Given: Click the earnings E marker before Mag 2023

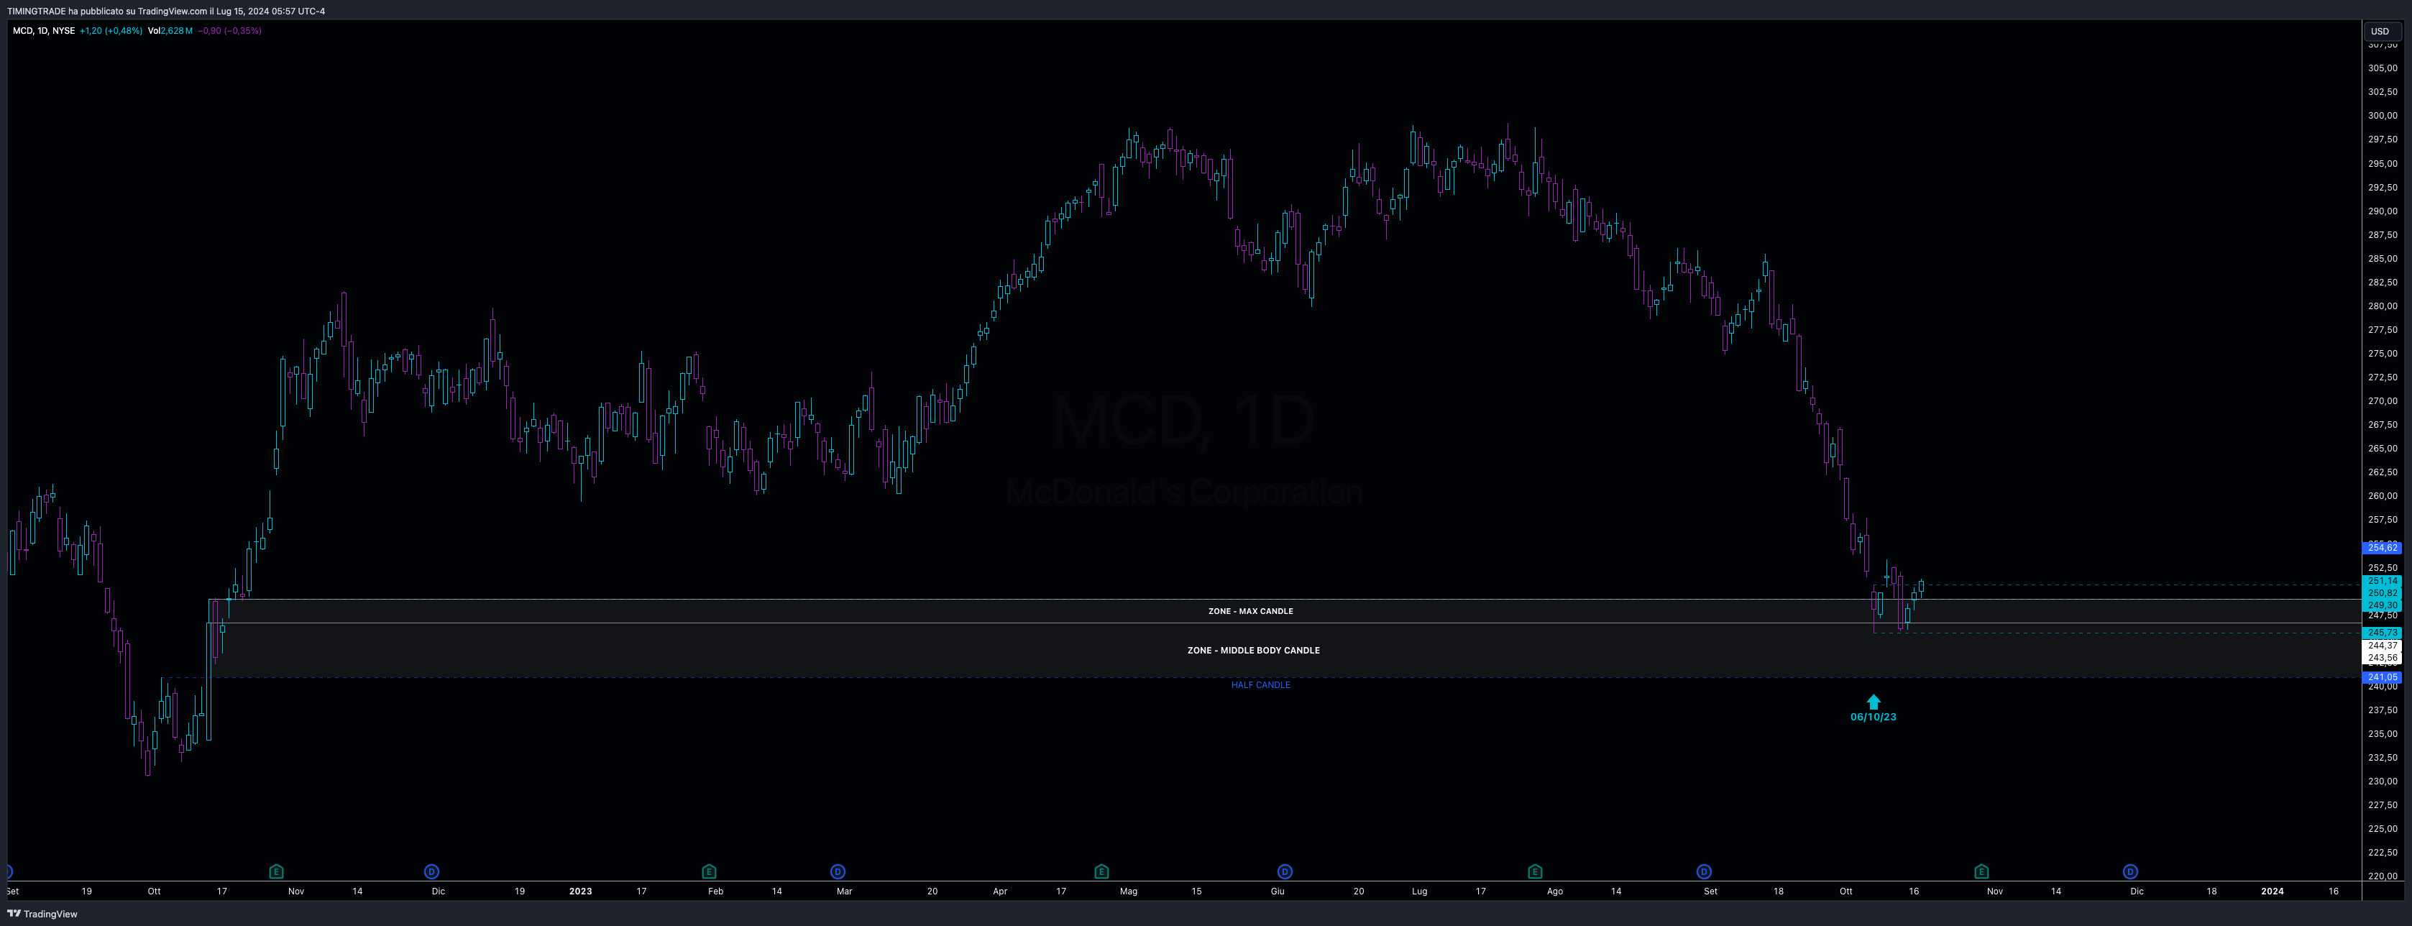Looking at the screenshot, I should [1101, 871].
